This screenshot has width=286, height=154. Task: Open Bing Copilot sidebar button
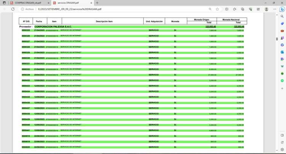click(282, 9)
